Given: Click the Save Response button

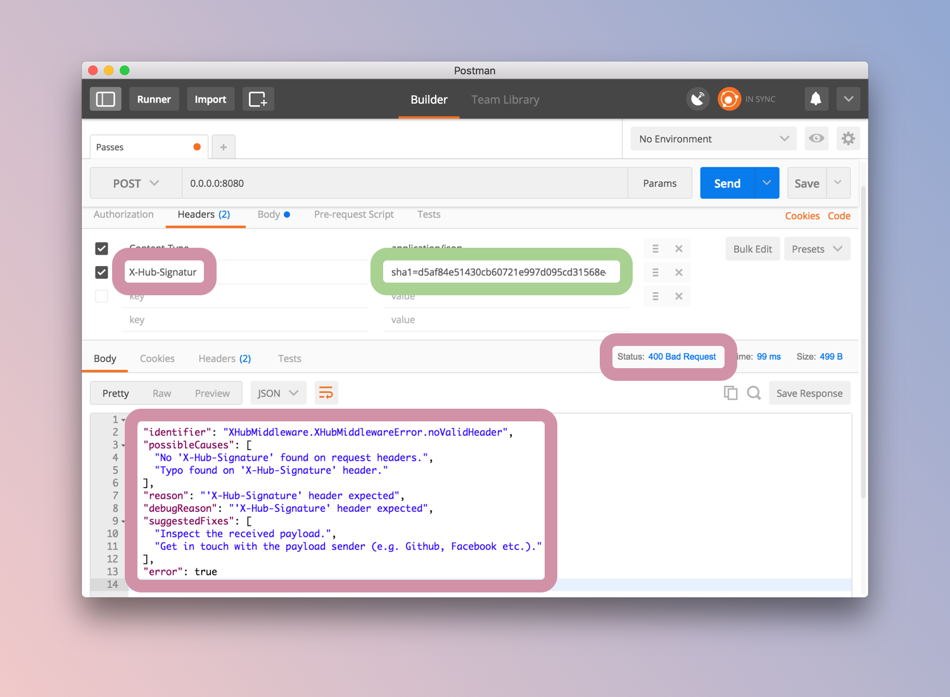Looking at the screenshot, I should click(809, 393).
